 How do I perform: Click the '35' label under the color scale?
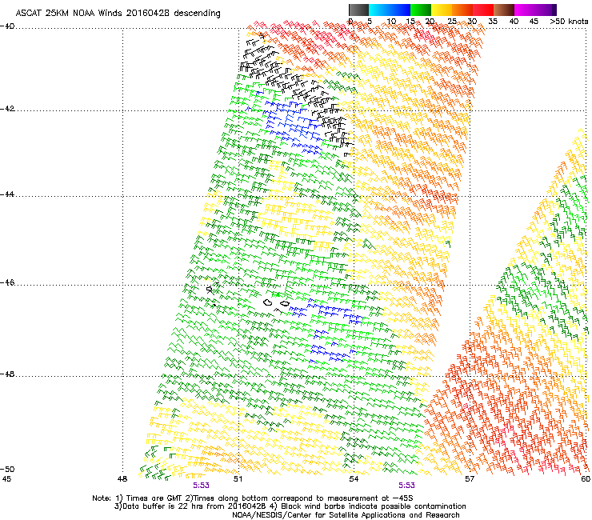(493, 22)
